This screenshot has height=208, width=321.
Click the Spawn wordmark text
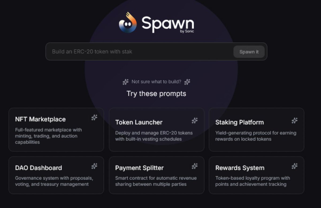coord(167,23)
